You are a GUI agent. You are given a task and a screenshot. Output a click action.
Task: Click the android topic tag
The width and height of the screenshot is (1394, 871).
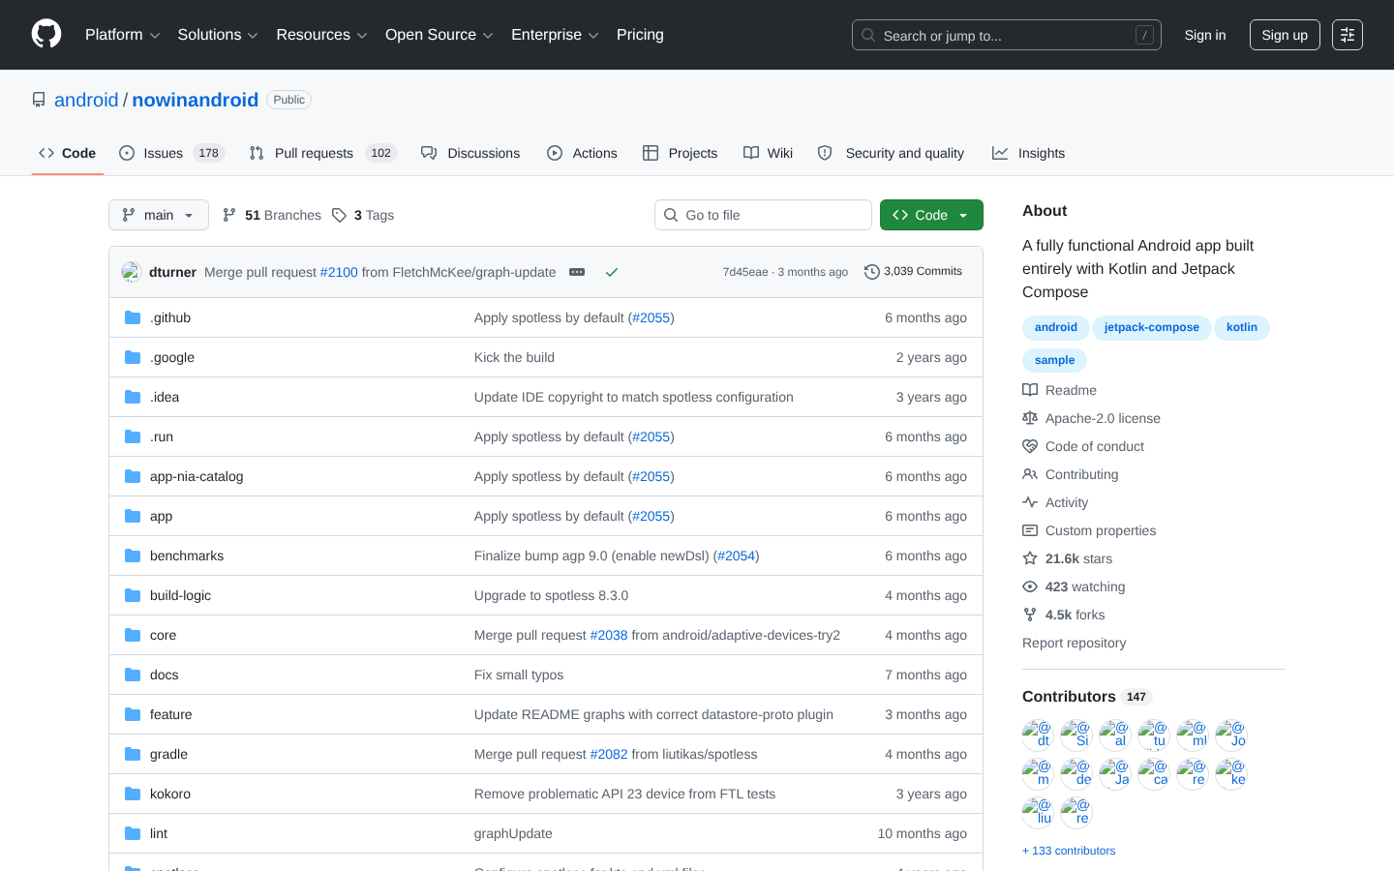point(1055,328)
